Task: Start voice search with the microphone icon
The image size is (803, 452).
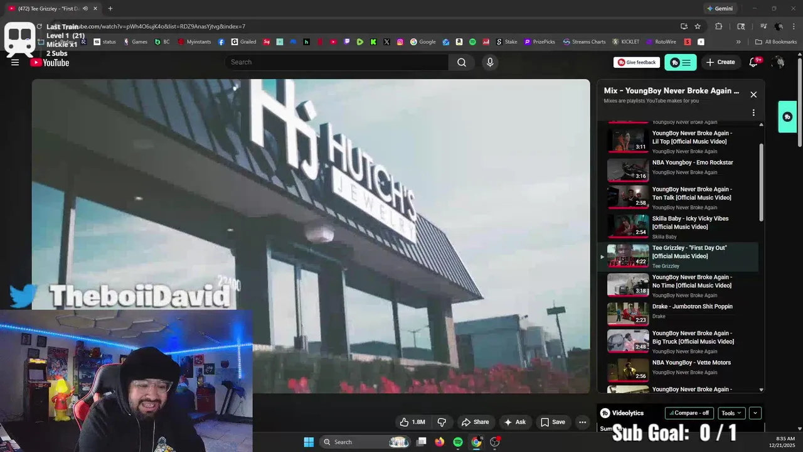Action: click(x=490, y=62)
